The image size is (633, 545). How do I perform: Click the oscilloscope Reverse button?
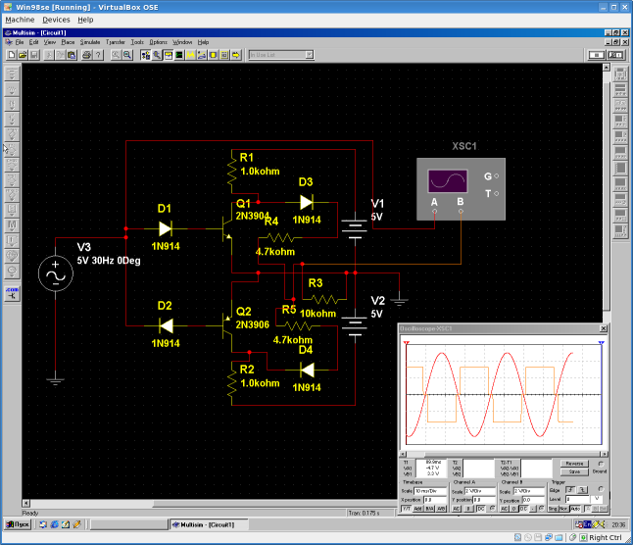574,464
